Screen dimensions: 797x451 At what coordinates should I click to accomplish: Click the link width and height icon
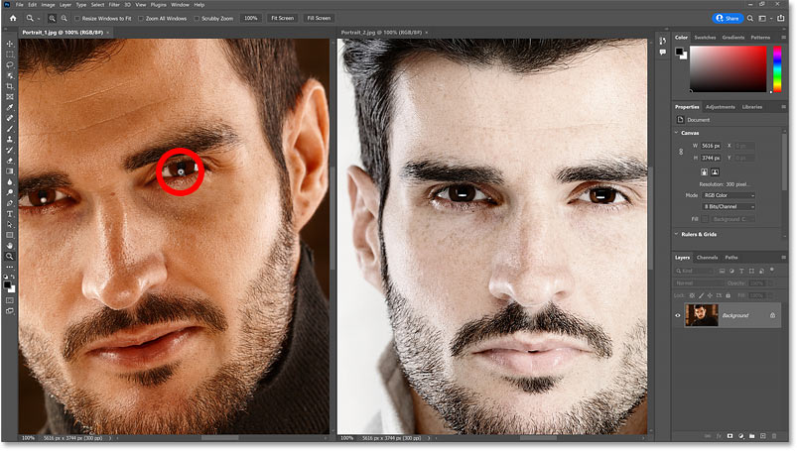coord(681,152)
